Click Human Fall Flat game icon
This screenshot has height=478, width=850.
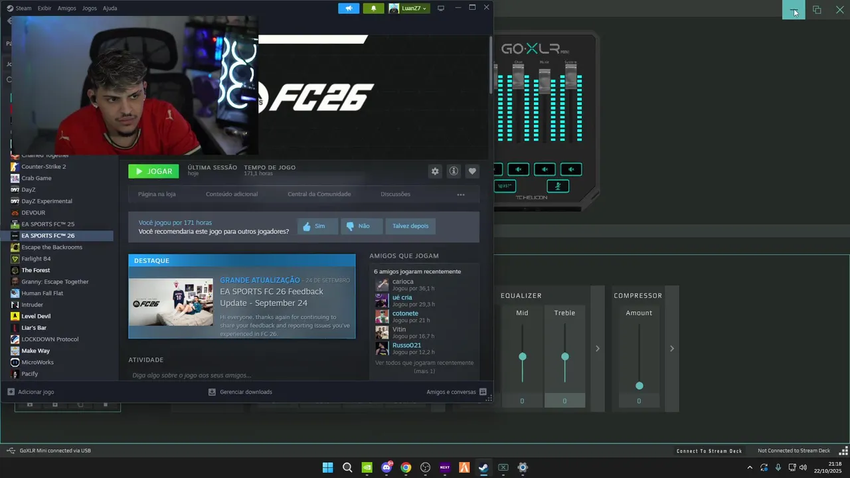(x=15, y=293)
